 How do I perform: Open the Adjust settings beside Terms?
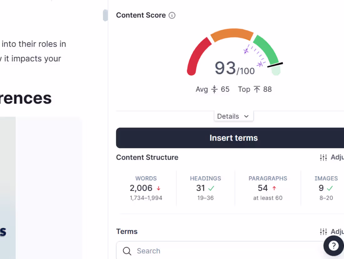[x=324, y=232]
